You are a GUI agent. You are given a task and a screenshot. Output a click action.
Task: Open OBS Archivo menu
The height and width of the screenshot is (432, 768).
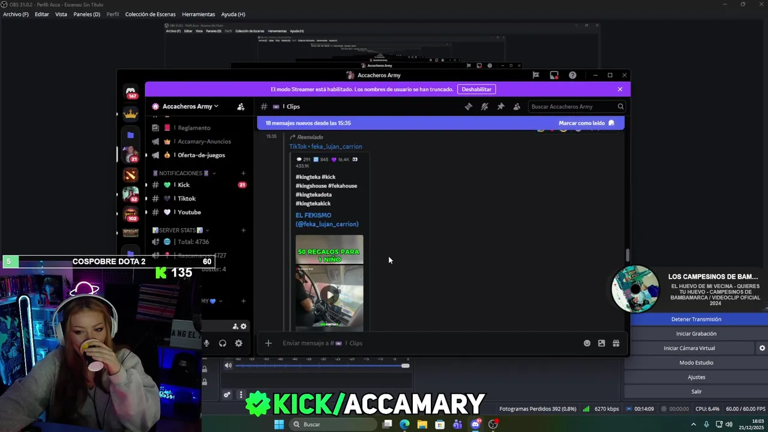coord(16,14)
